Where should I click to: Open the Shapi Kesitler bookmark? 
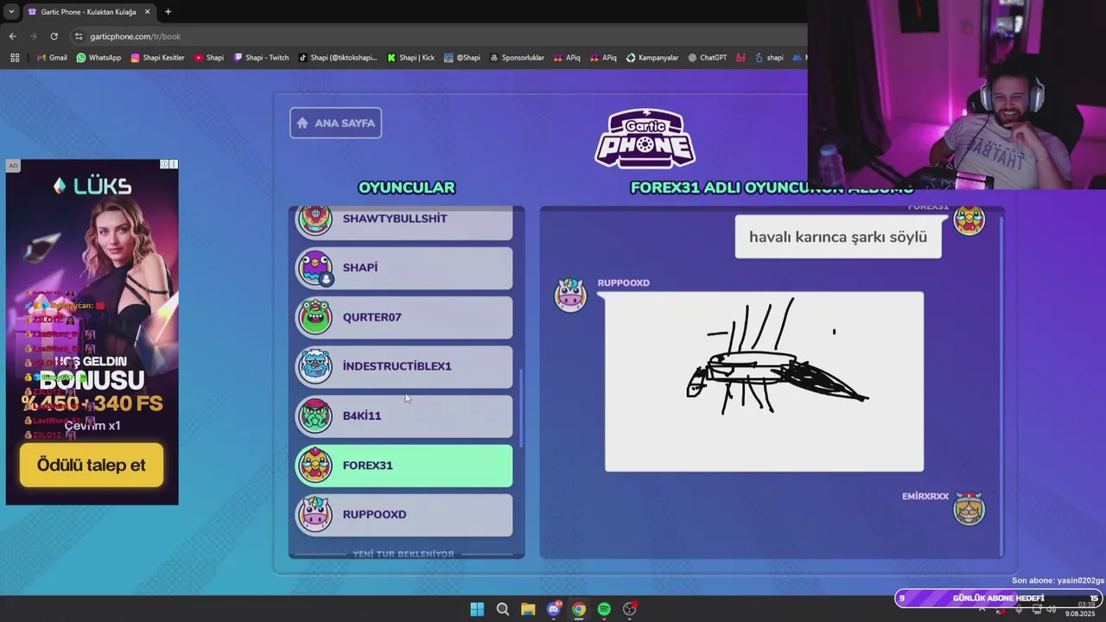[158, 58]
